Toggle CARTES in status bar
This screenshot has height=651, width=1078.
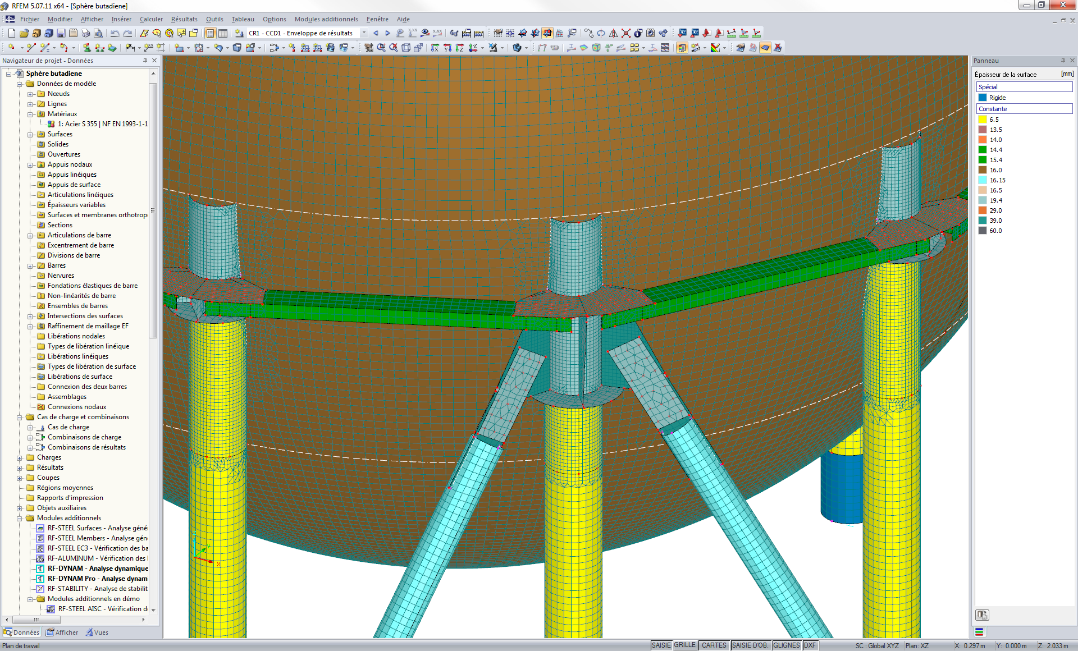[714, 645]
